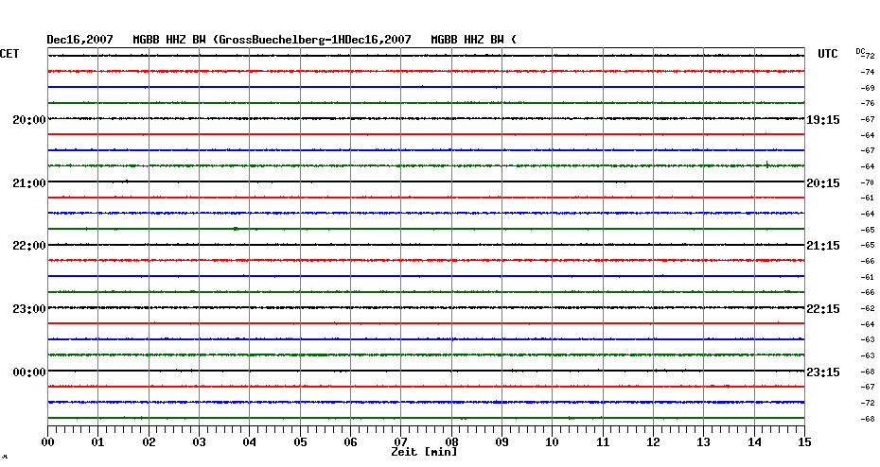Select the 21:00 CET time label
Viewport: 880px width, 467px height.
[29, 183]
